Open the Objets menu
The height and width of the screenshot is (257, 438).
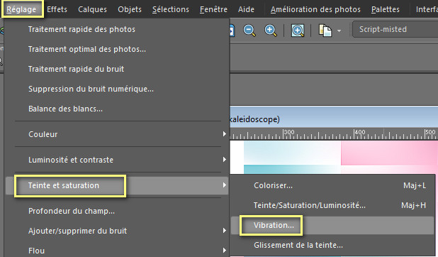[130, 9]
